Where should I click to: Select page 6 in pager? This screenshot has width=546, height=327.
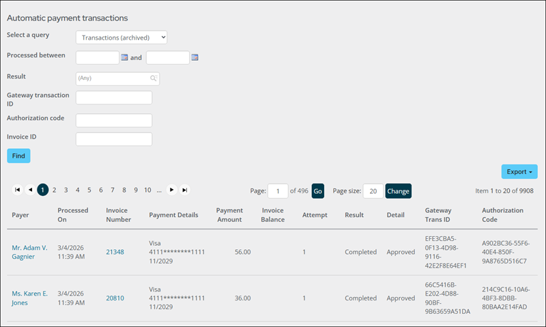(x=101, y=190)
